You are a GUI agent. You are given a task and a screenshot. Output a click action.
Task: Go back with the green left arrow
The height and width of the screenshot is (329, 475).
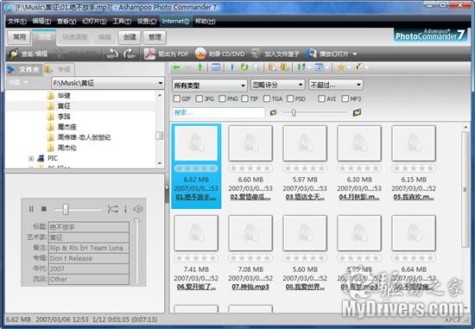coord(176,67)
